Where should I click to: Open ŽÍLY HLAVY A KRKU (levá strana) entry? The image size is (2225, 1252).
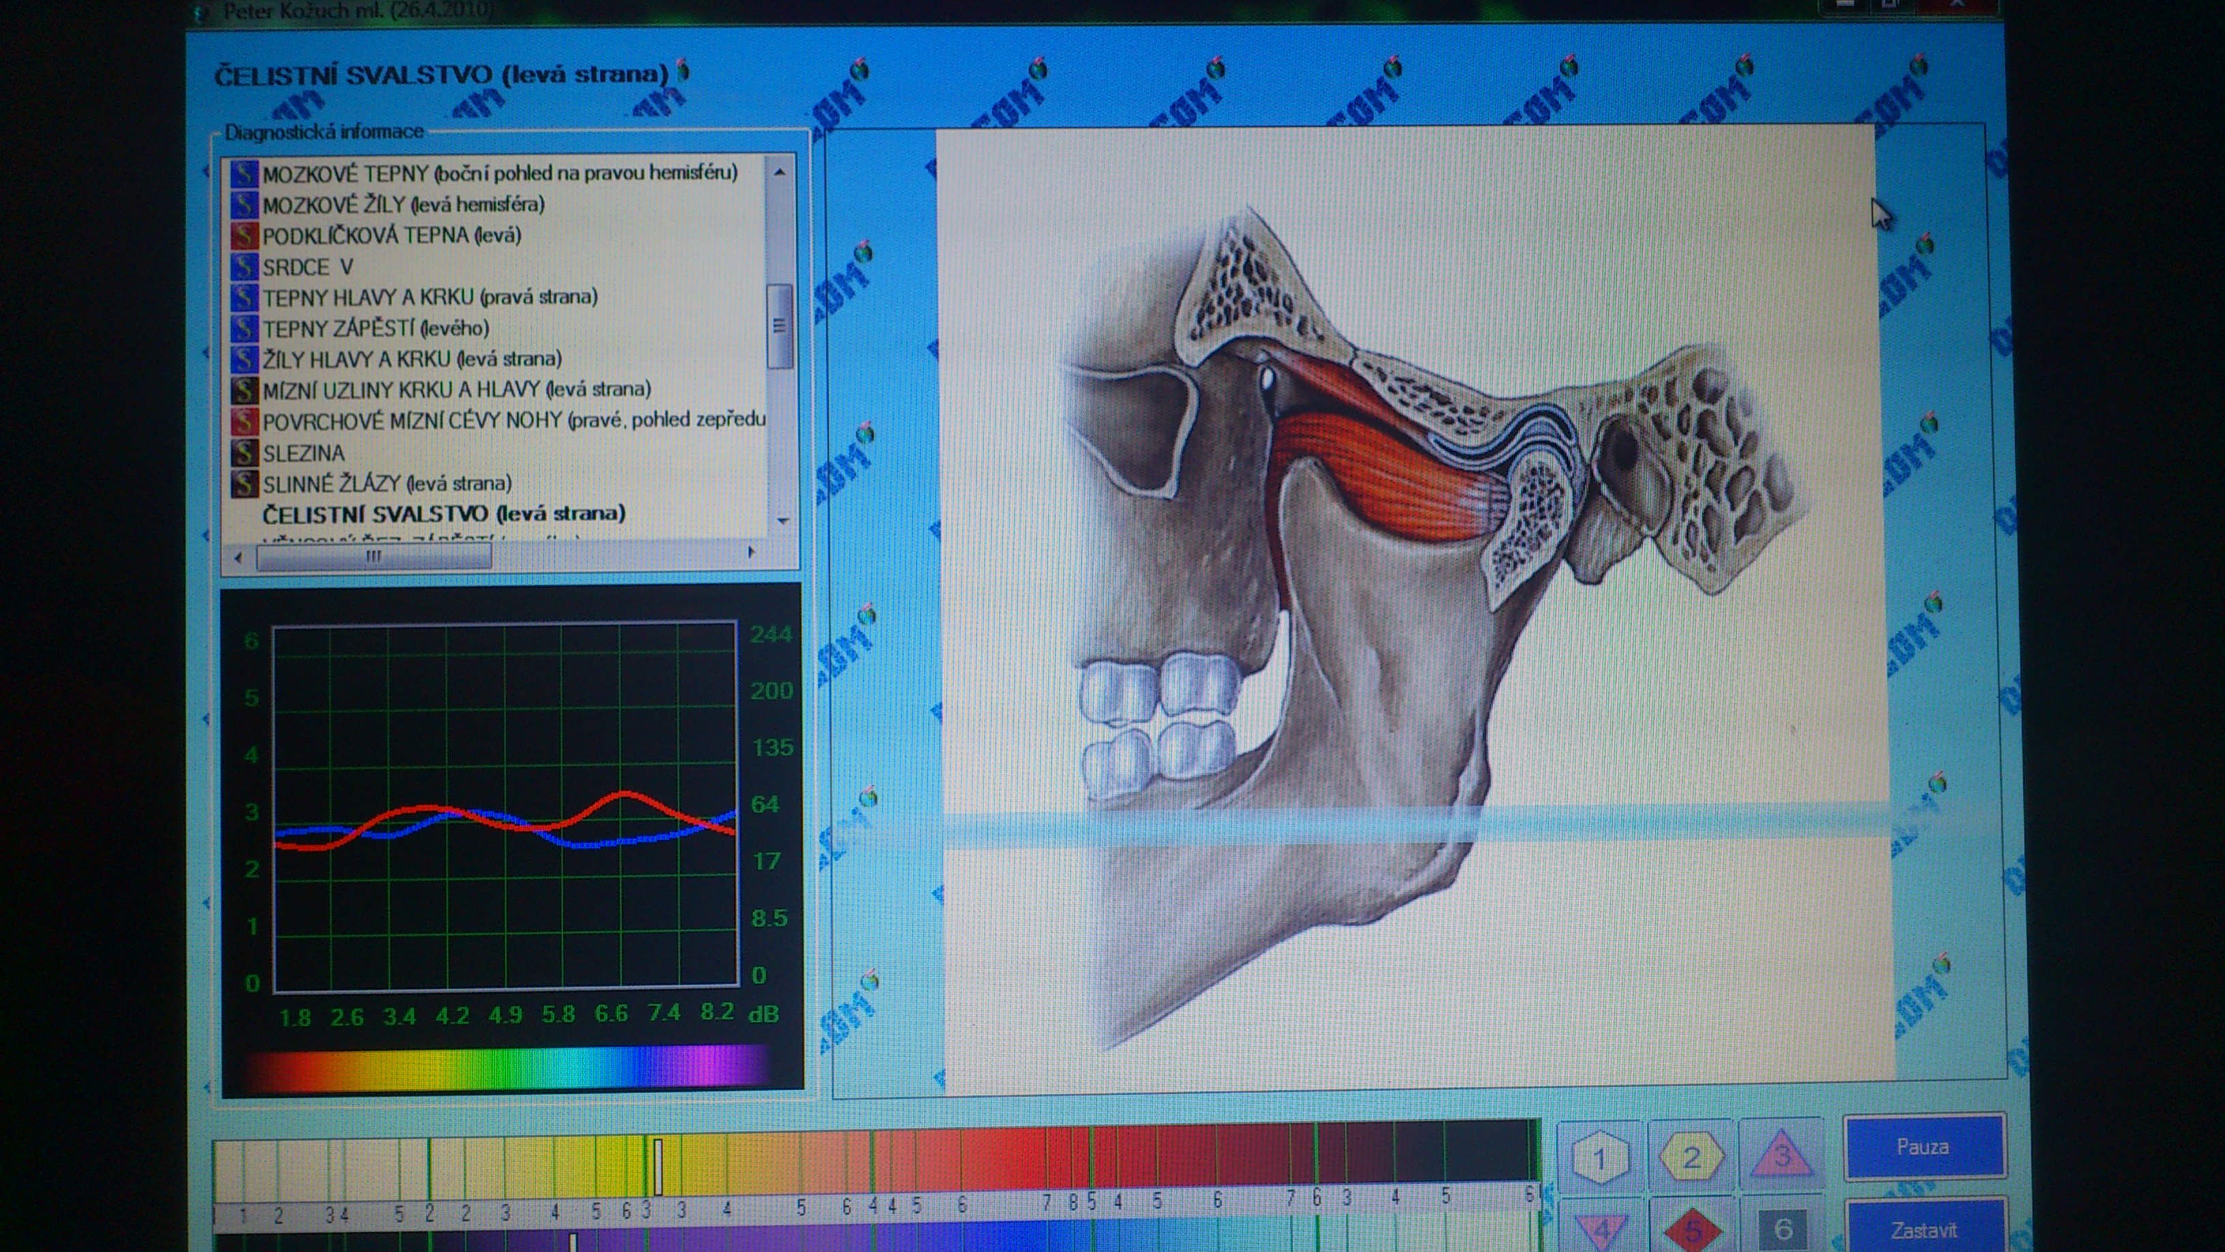click(x=412, y=359)
